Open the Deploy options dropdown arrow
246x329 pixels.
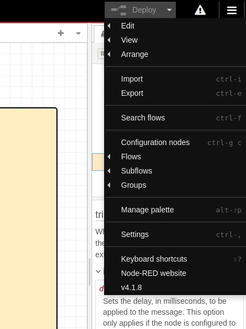coord(169,10)
